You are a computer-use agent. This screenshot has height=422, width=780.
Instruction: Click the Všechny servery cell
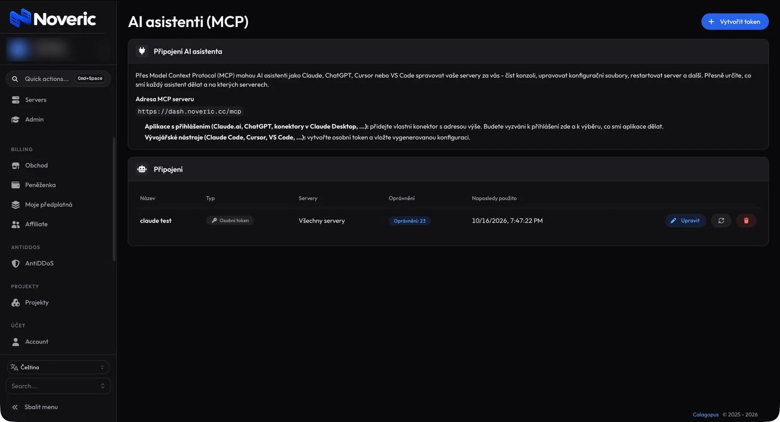pyautogui.click(x=322, y=221)
